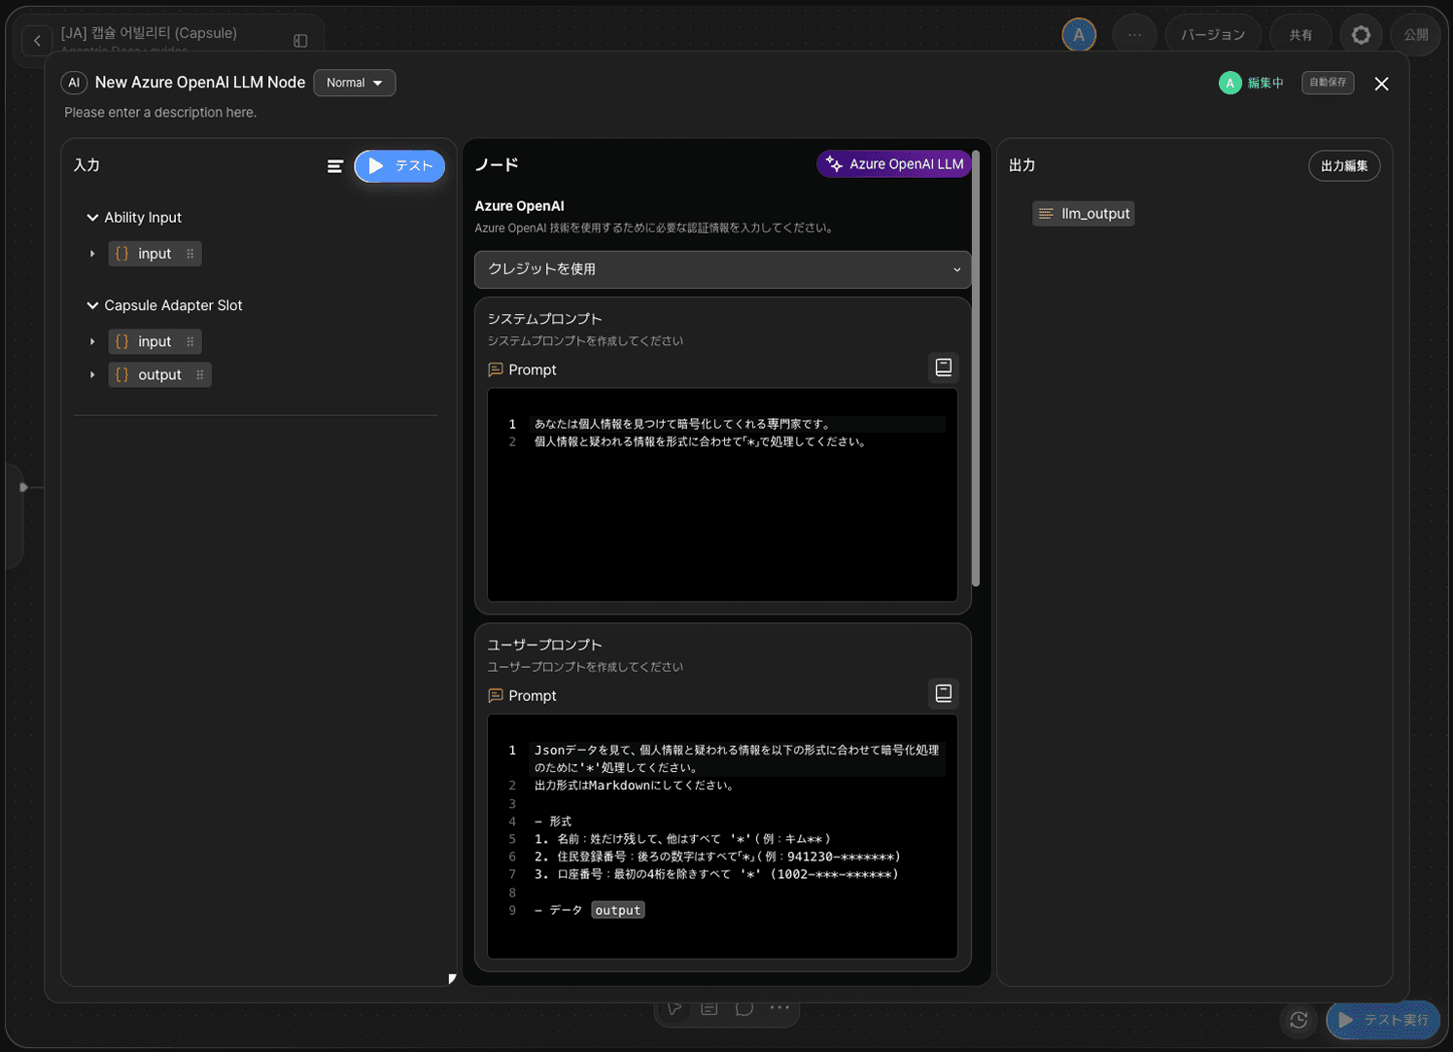Click the 名前 rule line in the user prompt
Screen dimensions: 1453x1052
click(x=682, y=839)
